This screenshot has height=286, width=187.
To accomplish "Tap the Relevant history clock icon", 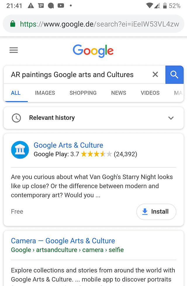I will [16, 118].
